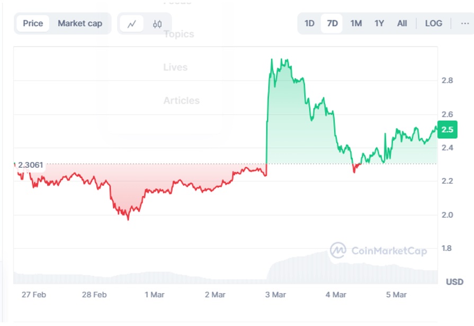Toggle the LOG scale option
The image size is (474, 326).
[x=433, y=23]
